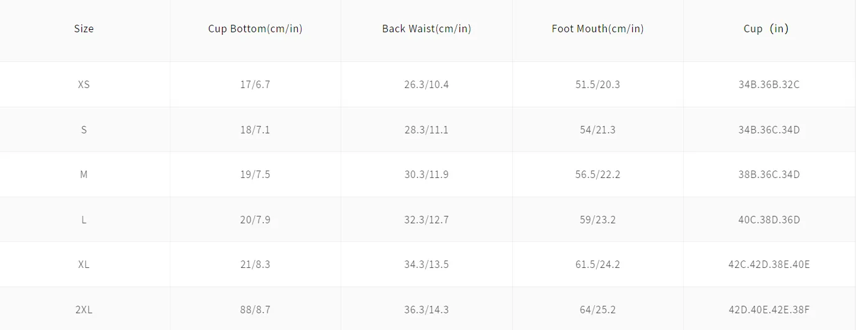Click cup bottom value 17/6.7
856x330 pixels.
[x=255, y=84]
